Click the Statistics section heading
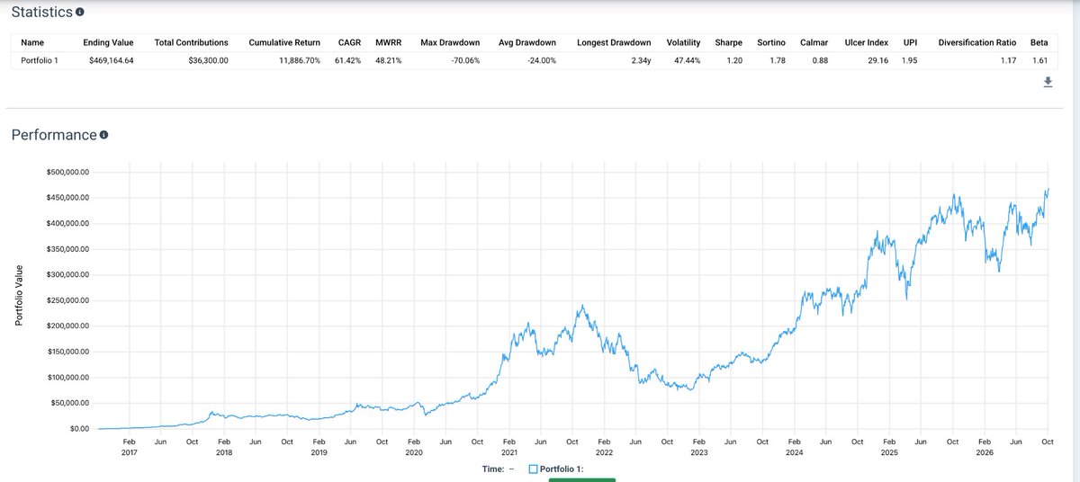 41,13
